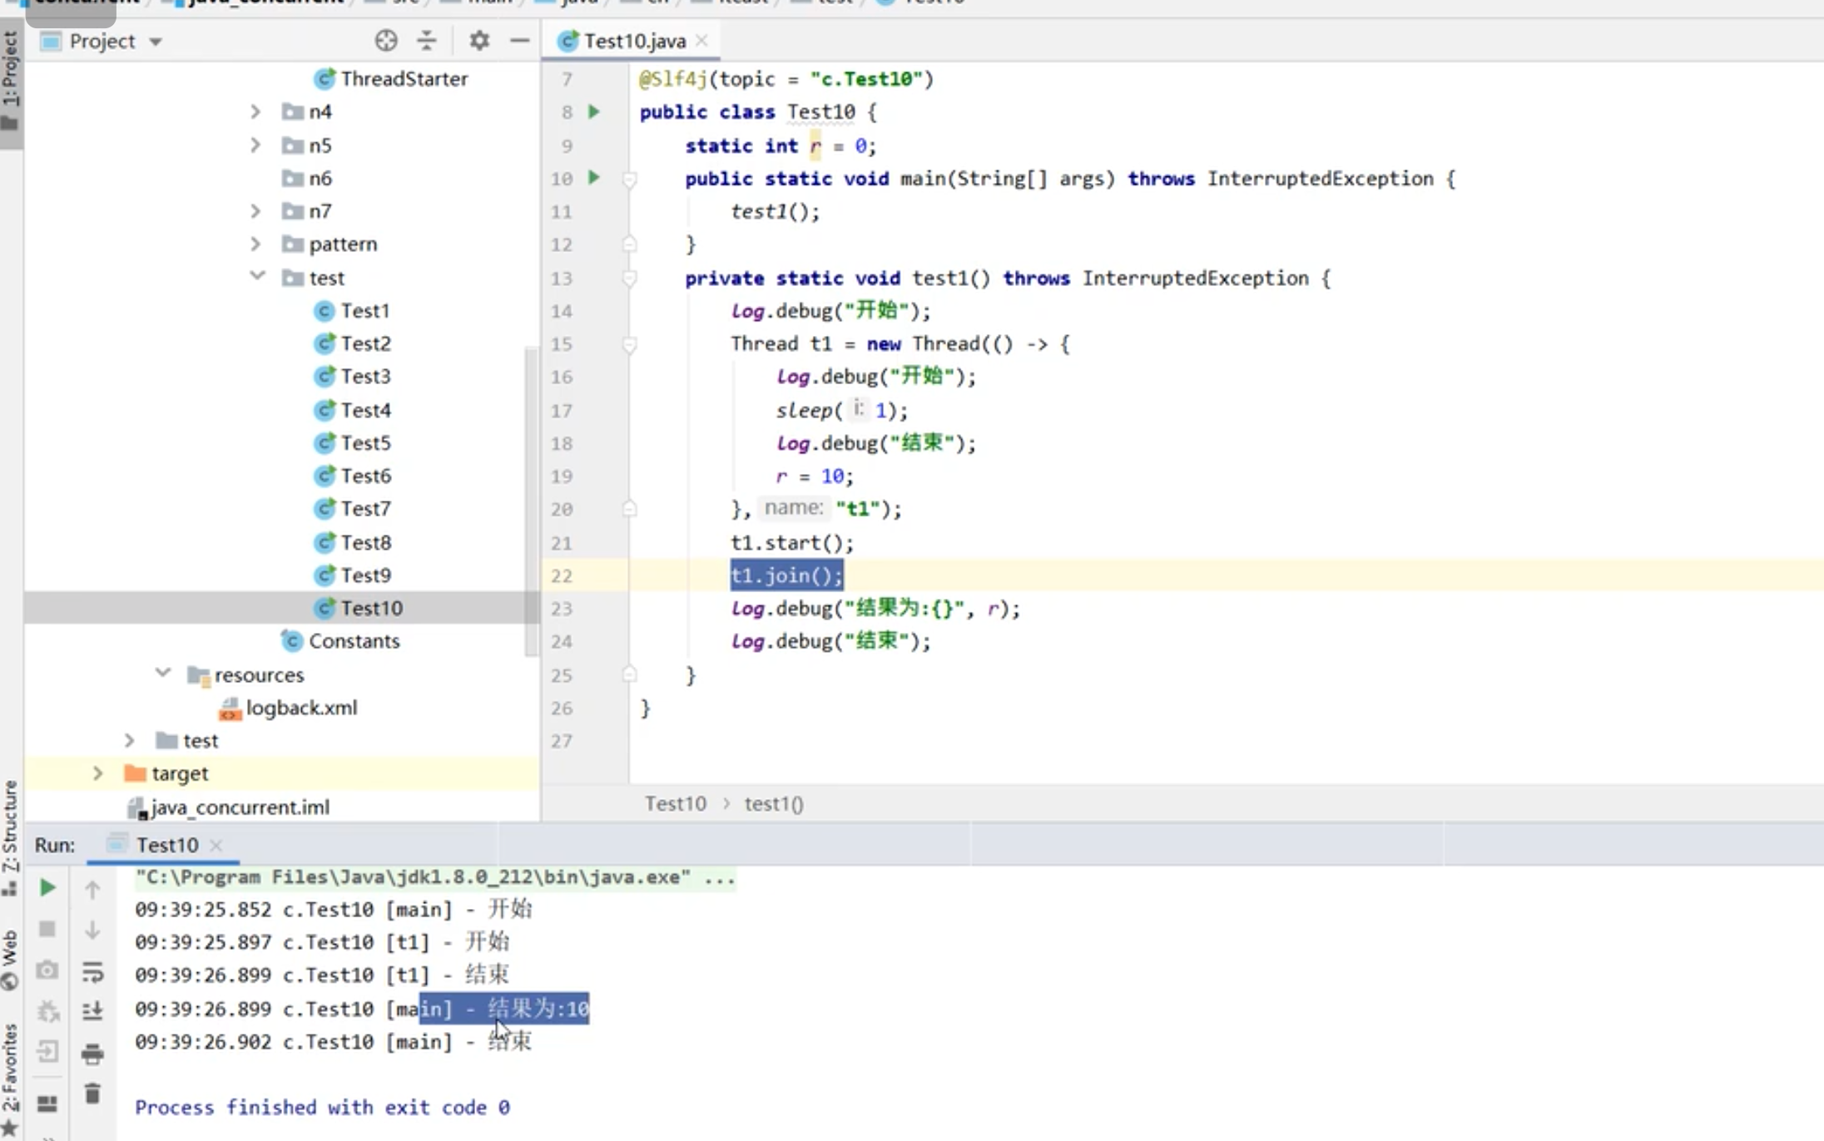Open the Project view dropdown
The width and height of the screenshot is (1824, 1141).
[x=156, y=42]
